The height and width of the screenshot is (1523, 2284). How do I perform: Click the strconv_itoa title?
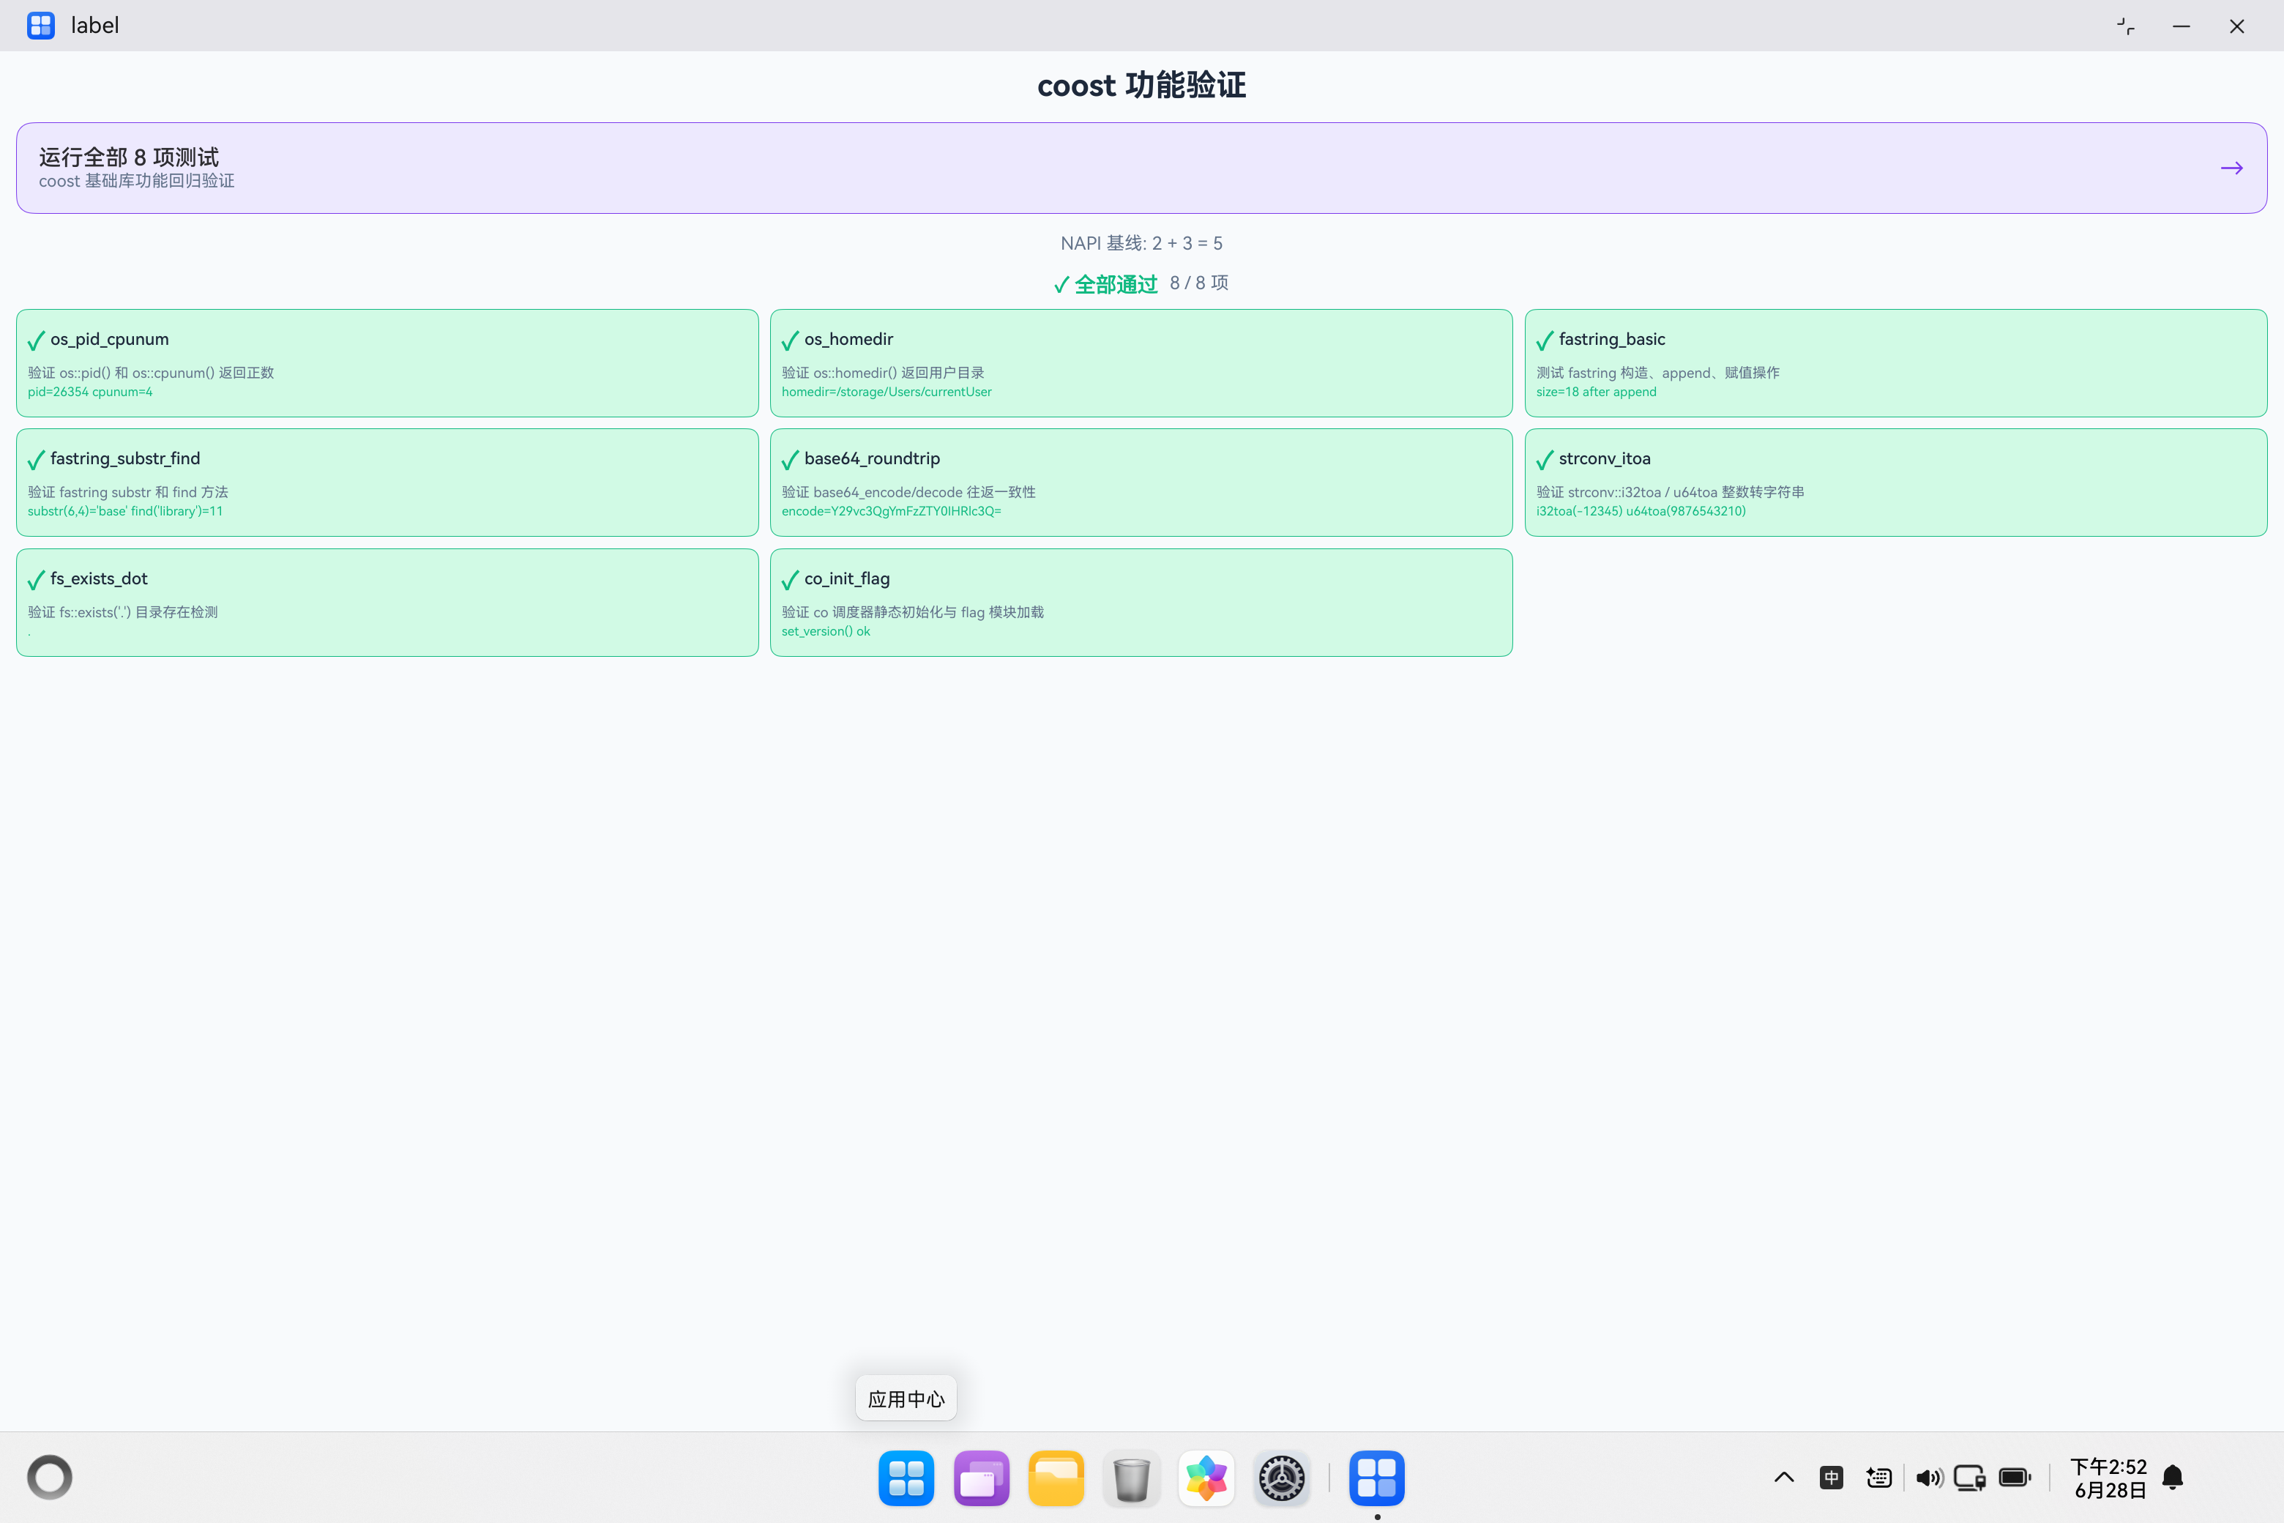[x=1604, y=458]
